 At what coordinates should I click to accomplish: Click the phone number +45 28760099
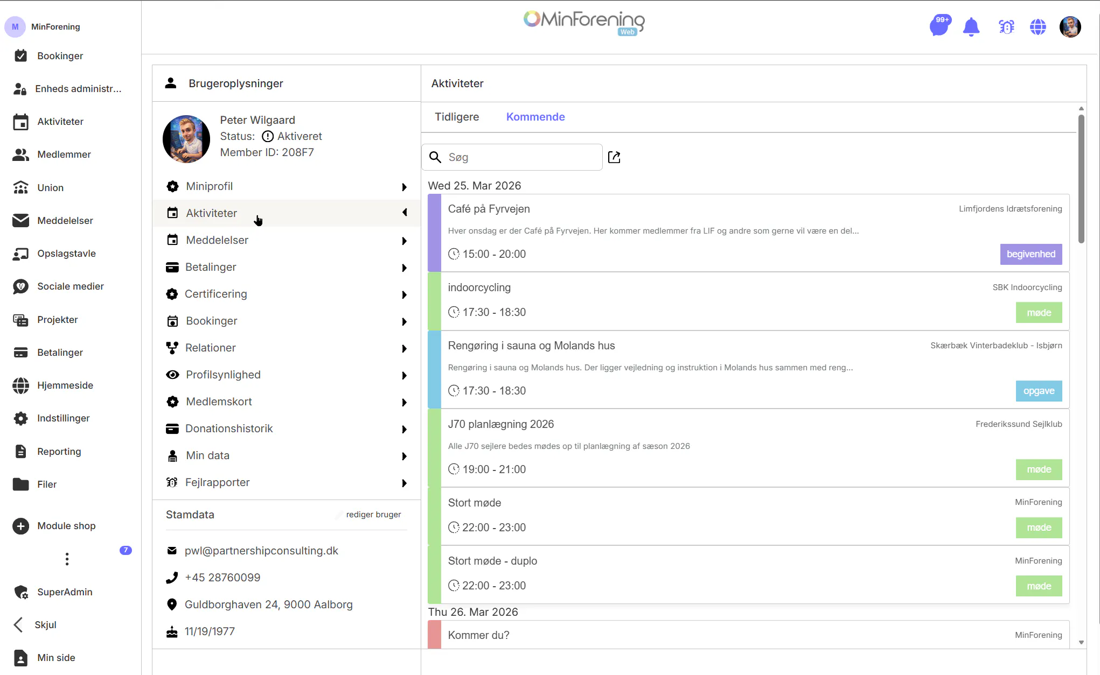(x=222, y=578)
